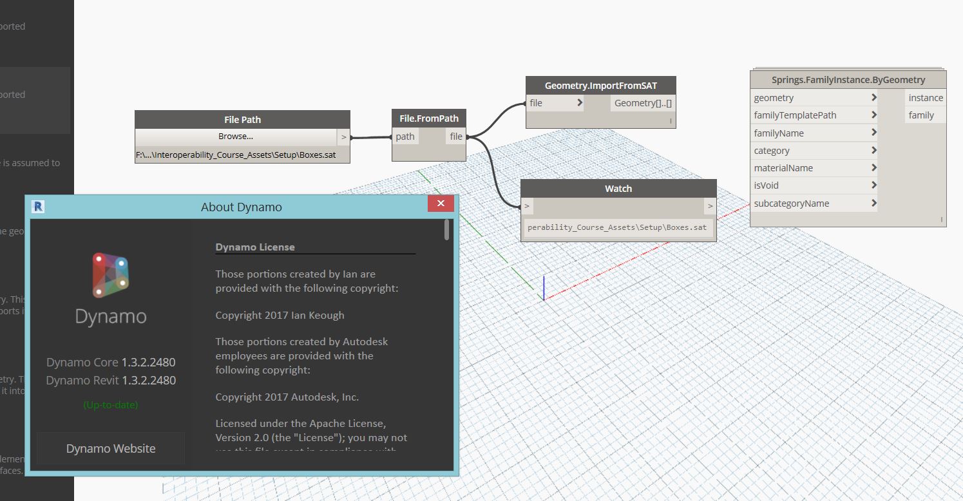The height and width of the screenshot is (501, 963).
Task: Click the 'familyTemplatePath' input port label
Action: pos(795,115)
